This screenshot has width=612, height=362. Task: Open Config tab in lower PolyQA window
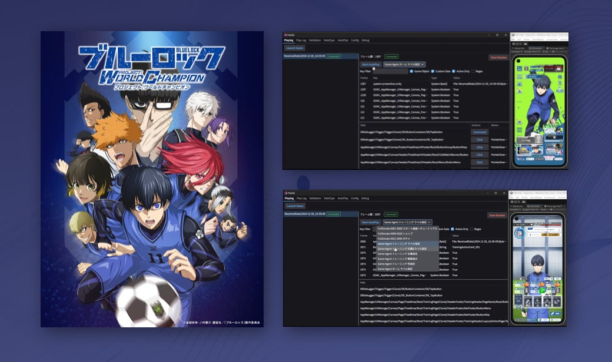coord(354,198)
